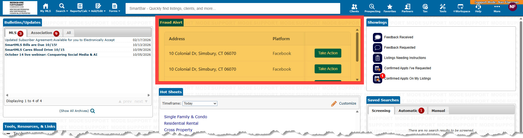Open My MLS home icon
The image size is (523, 138).
(x=45, y=8)
